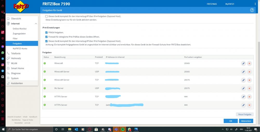Image resolution: width=260 pixels, height=132 pixels.
Task: Collapse the Internet menu section
Action: (36, 24)
